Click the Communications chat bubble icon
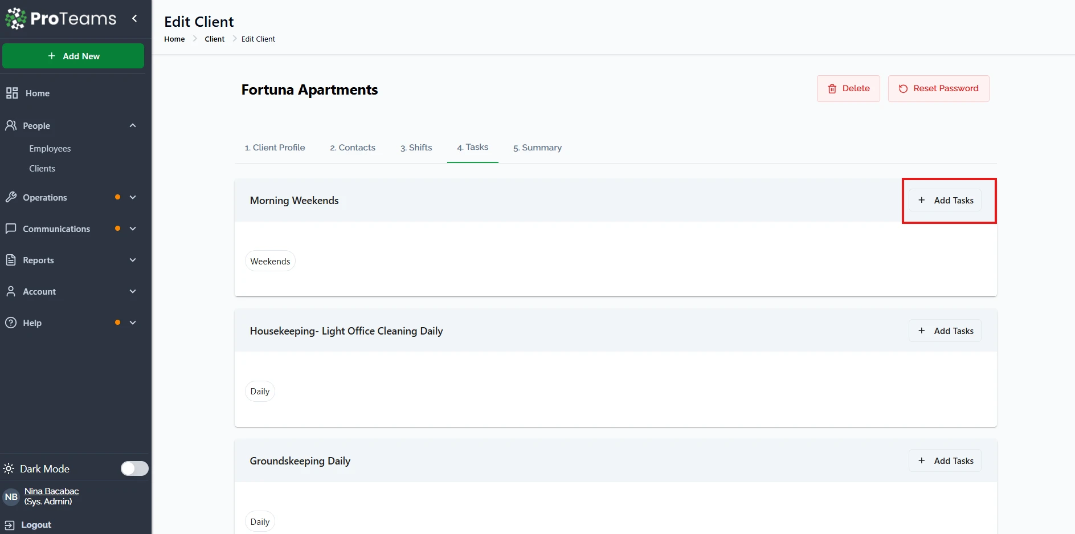This screenshot has width=1075, height=534. pos(11,229)
